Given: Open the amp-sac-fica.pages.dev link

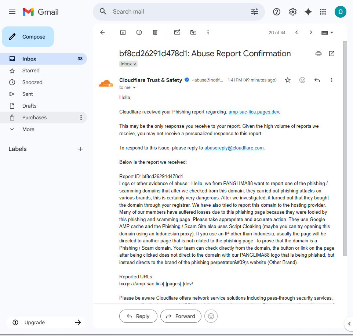Looking at the screenshot, I should coord(254,112).
